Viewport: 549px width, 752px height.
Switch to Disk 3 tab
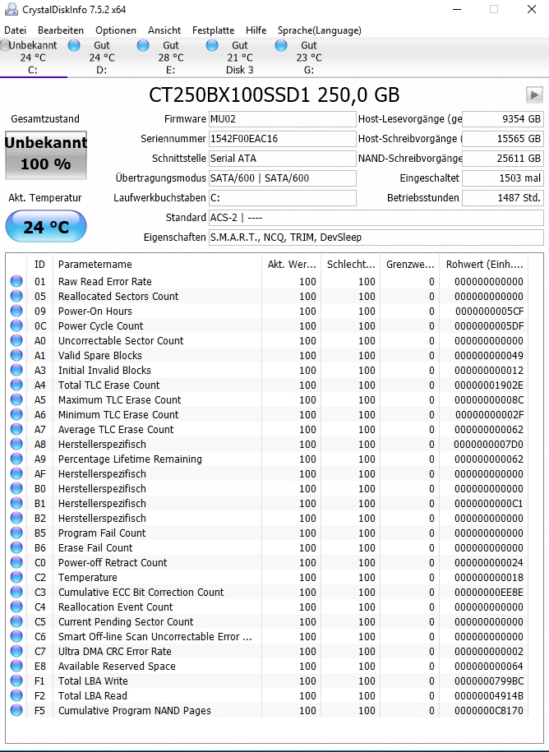(240, 58)
